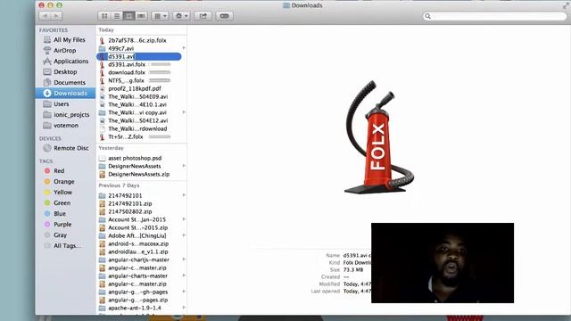Click the Share toolbar button
The height and width of the screenshot is (321, 571).
203,16
